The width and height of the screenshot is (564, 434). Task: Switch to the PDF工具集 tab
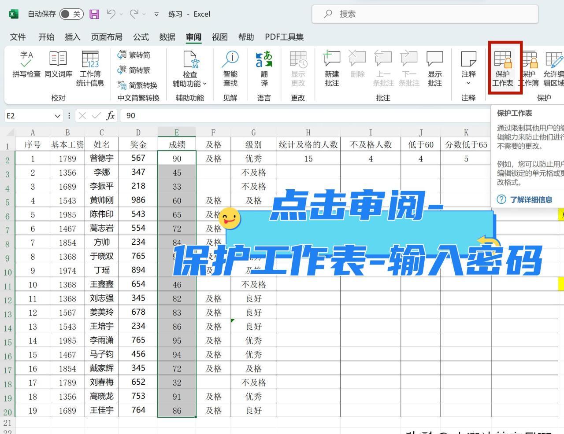coord(284,37)
